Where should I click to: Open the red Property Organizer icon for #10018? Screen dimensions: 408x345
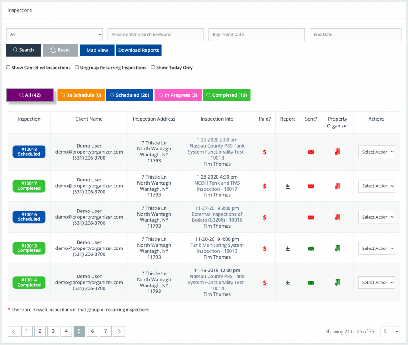coord(337,152)
